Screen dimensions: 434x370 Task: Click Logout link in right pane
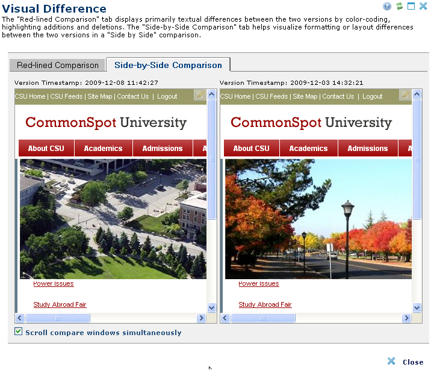[373, 96]
